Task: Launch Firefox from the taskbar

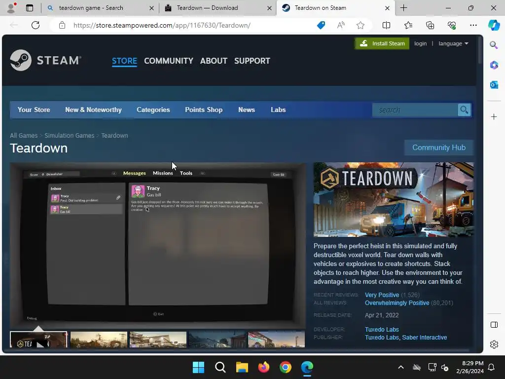Action: [264, 367]
